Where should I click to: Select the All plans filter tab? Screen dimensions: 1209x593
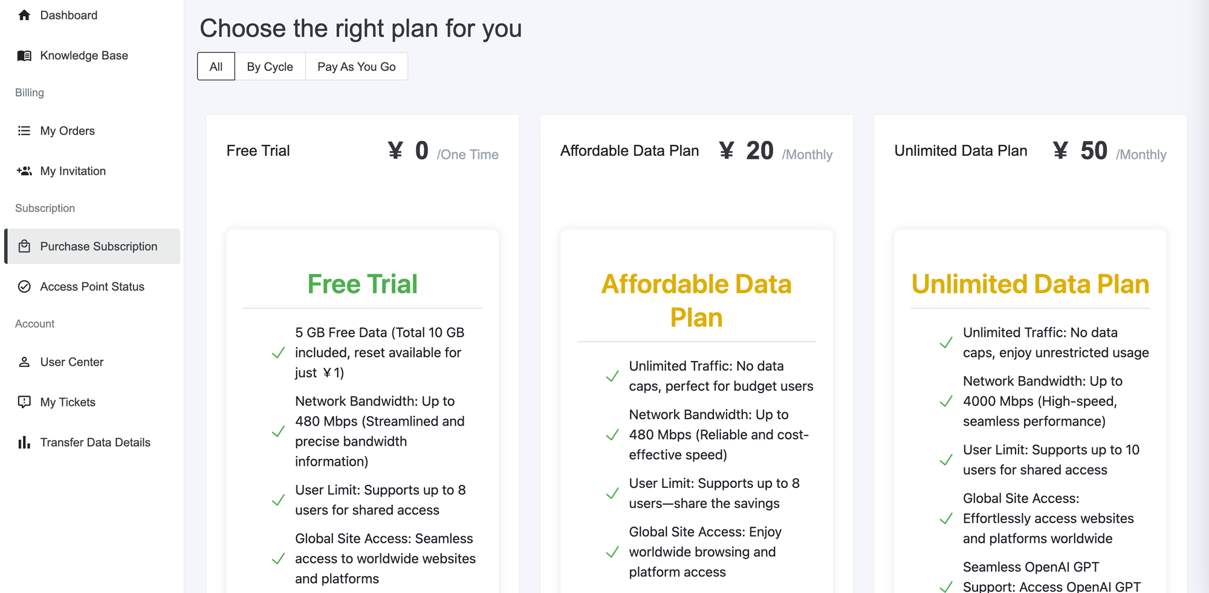coord(216,66)
